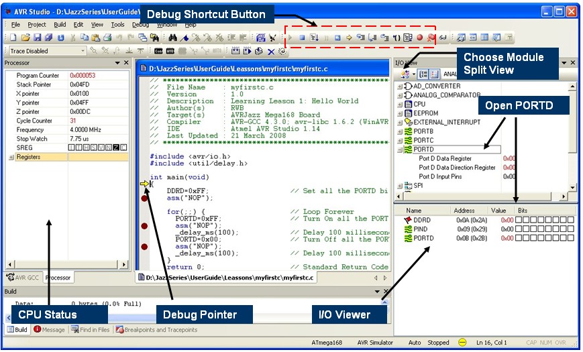Screen dimensions: 583x352
Task: Expand the AD_CONVERTER tree node
Action: pyautogui.click(x=400, y=86)
